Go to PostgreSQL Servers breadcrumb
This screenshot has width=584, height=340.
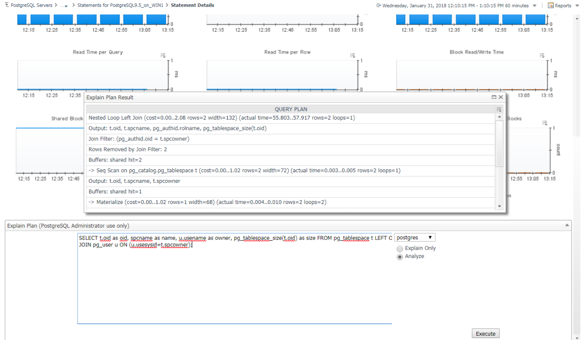(31, 5)
